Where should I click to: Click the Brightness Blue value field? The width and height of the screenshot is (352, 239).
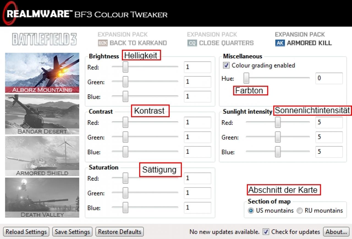tap(197, 97)
